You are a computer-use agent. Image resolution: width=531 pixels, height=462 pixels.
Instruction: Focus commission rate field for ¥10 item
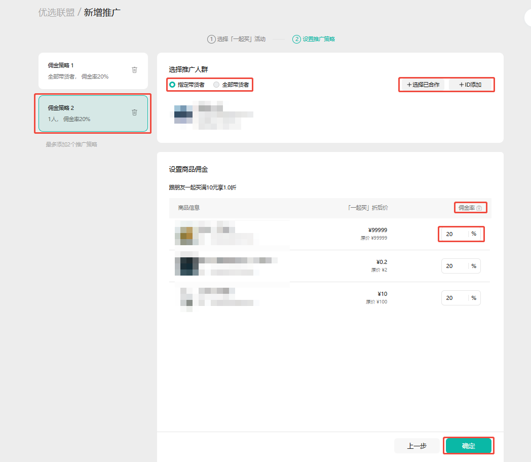[453, 298]
